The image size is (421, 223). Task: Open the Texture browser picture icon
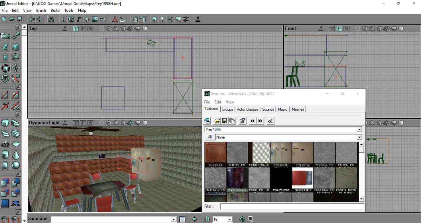tap(95, 19)
